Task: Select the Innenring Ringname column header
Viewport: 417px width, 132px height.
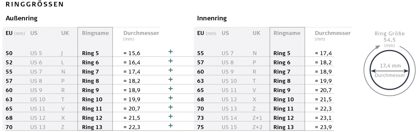Action: coord(287,33)
